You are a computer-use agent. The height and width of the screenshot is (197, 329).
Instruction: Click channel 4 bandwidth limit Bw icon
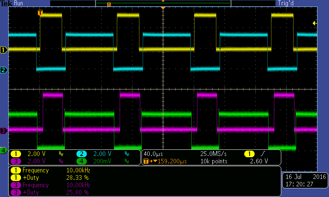pos(127,161)
